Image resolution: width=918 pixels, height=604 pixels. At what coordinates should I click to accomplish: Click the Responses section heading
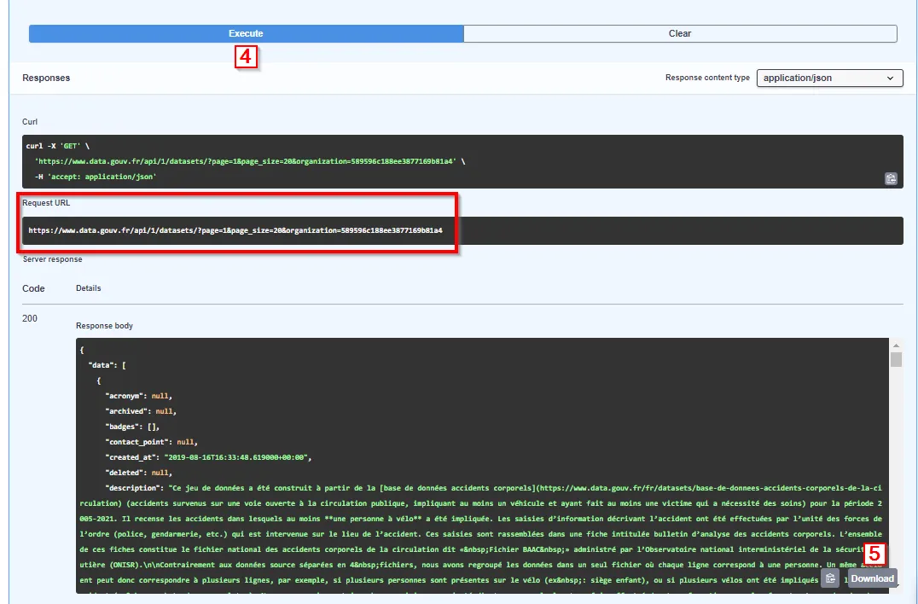coord(46,78)
